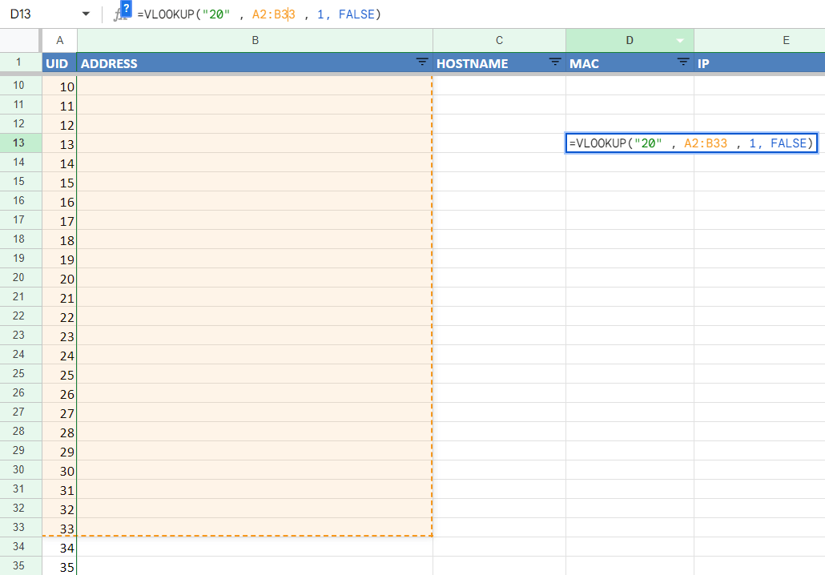Click UID cell containing 20
Viewport: 825px width, 575px height.
59,278
